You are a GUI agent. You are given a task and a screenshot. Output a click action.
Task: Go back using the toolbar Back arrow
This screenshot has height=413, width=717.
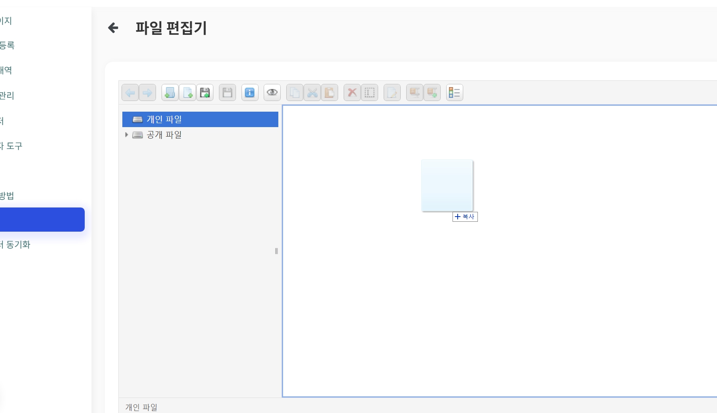tap(130, 93)
